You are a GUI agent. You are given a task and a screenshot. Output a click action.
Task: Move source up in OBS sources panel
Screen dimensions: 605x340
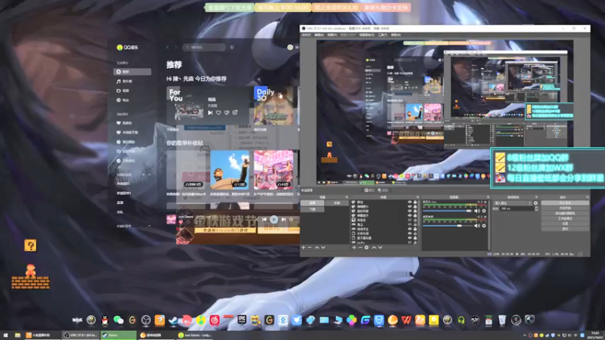click(374, 247)
